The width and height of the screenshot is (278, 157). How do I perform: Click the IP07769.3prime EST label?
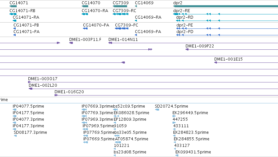coord(97,113)
